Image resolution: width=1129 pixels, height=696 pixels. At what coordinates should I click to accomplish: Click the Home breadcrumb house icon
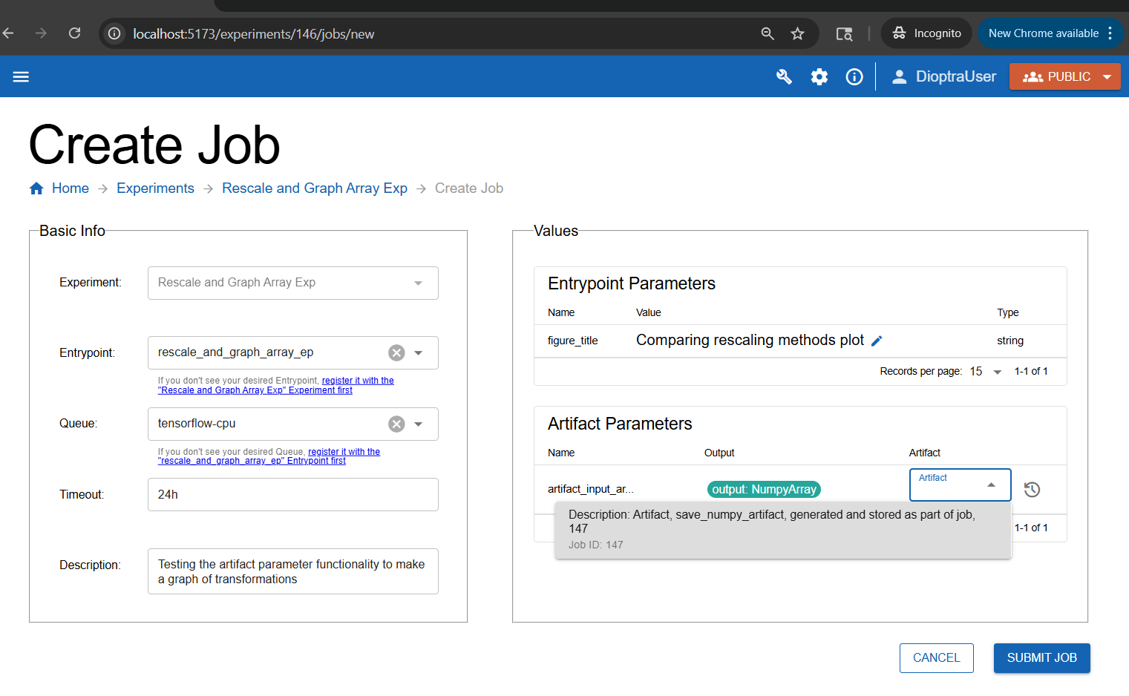click(36, 188)
